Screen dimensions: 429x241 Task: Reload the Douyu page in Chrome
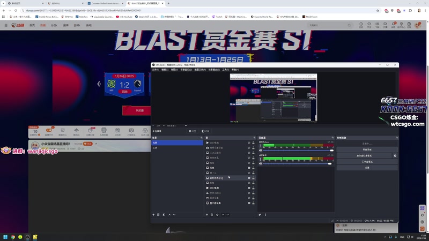pos(16,10)
